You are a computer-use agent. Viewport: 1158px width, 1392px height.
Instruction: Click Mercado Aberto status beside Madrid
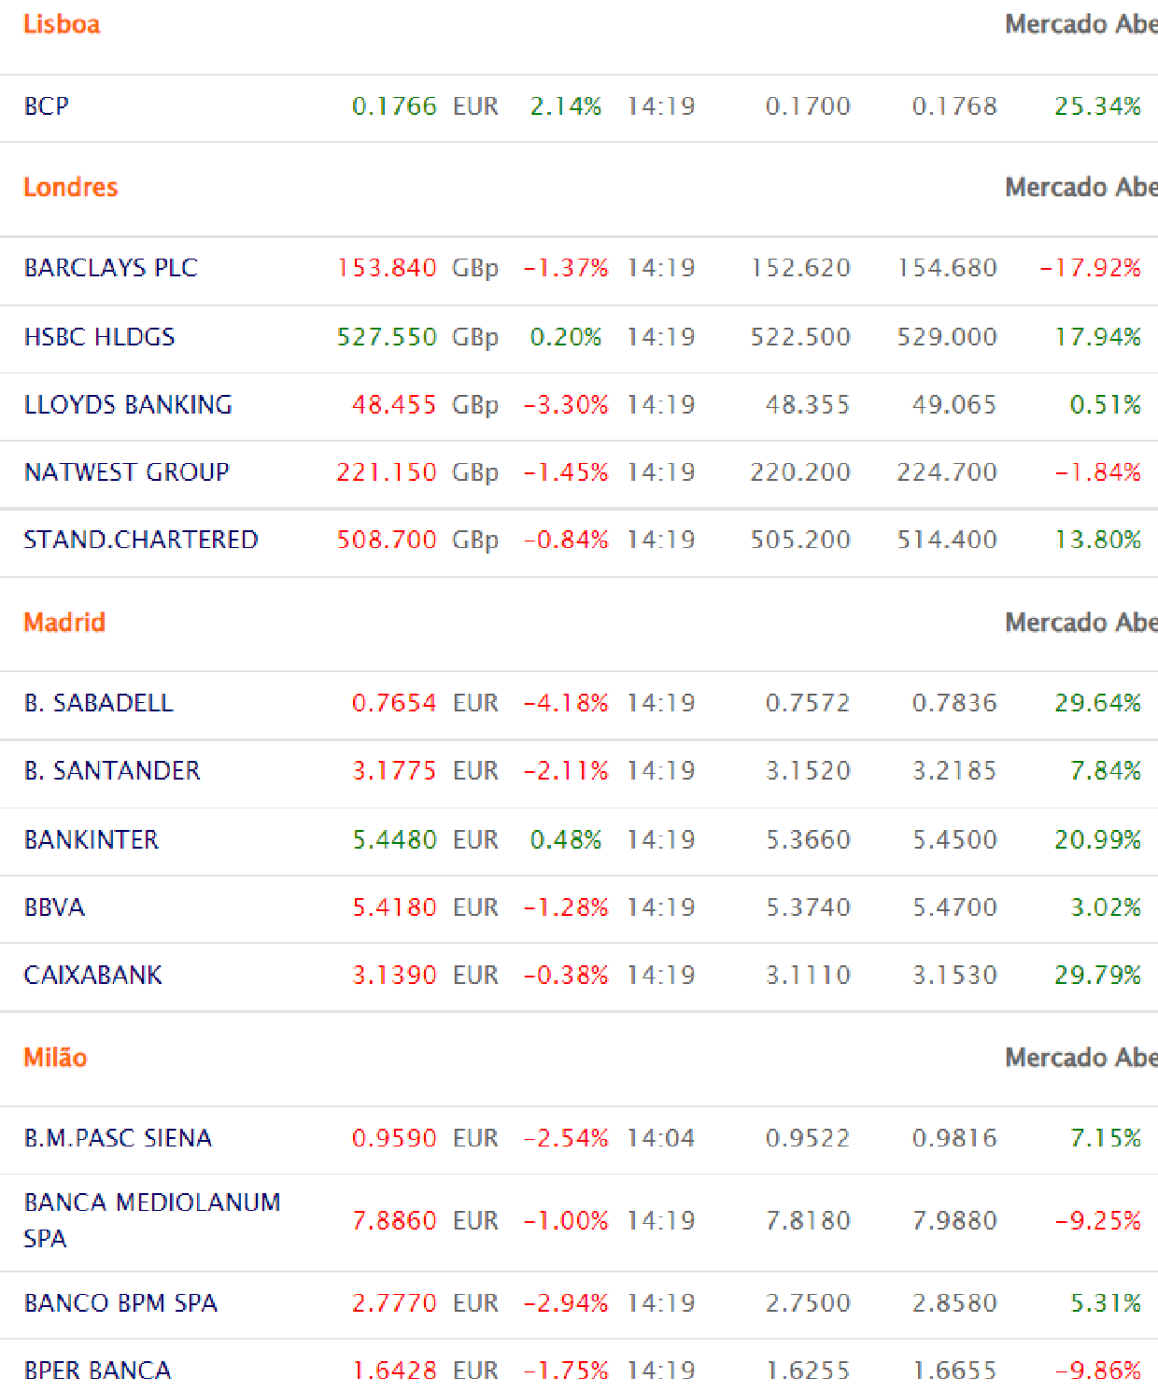(1081, 623)
